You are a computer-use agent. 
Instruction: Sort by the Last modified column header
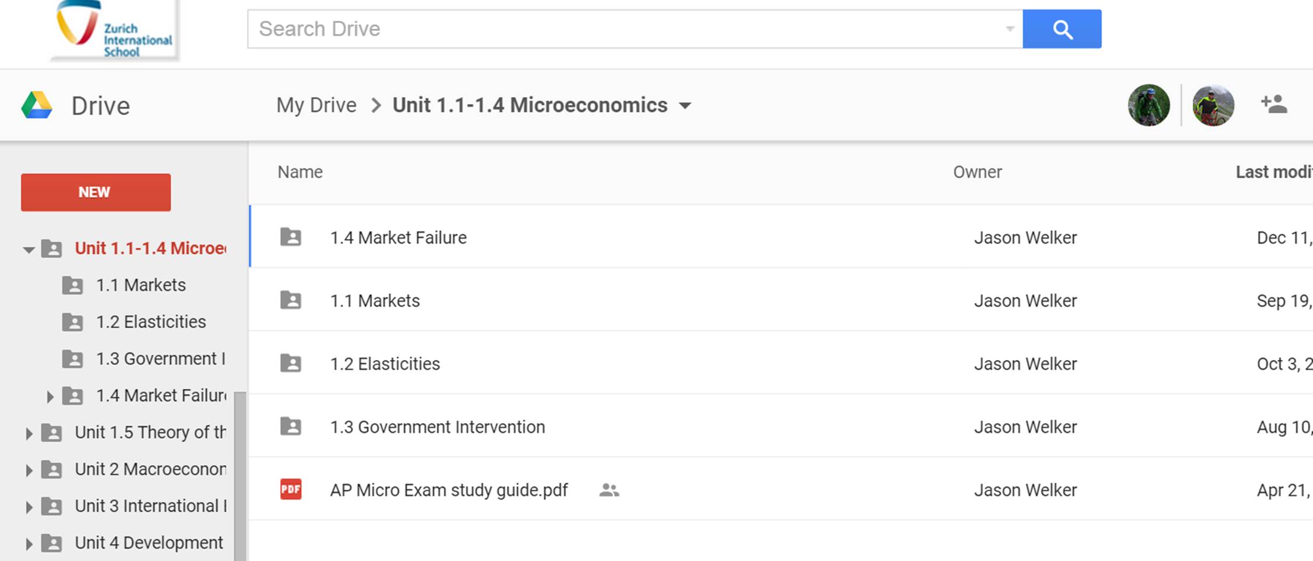(1273, 172)
